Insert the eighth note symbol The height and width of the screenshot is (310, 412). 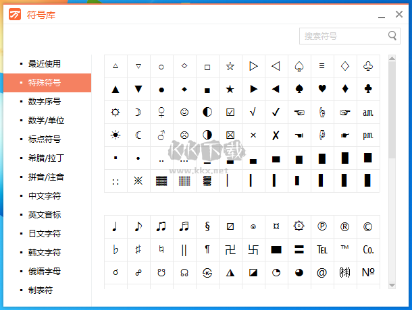138,226
